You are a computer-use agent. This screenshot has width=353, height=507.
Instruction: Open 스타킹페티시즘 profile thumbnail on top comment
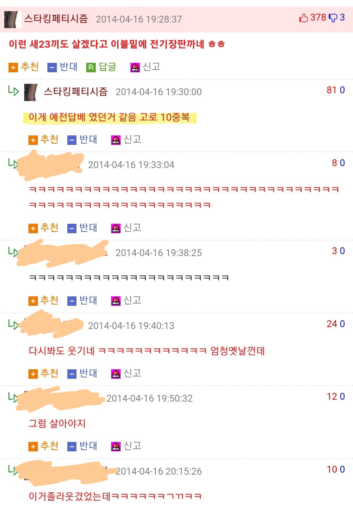(x=12, y=19)
